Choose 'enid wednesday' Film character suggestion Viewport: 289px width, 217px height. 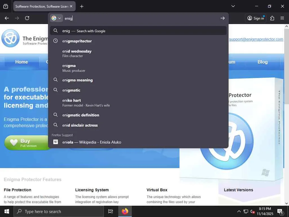tap(138, 53)
